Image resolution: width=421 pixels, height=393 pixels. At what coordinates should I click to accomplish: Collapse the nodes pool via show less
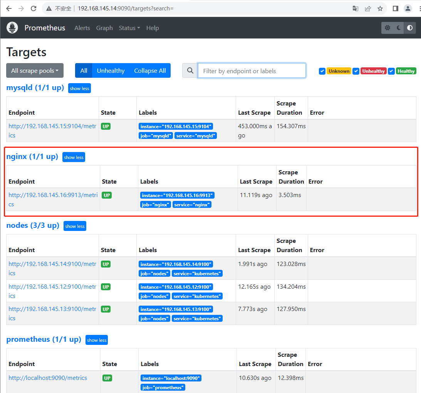[x=75, y=226]
